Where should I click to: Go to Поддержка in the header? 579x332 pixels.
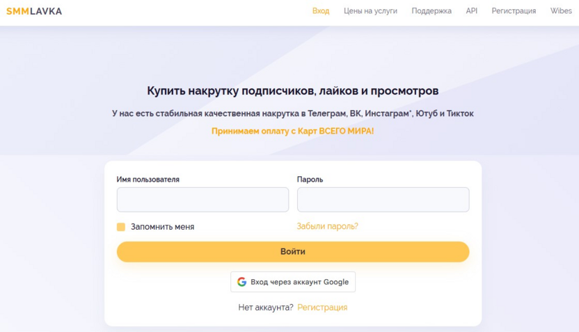pos(431,11)
